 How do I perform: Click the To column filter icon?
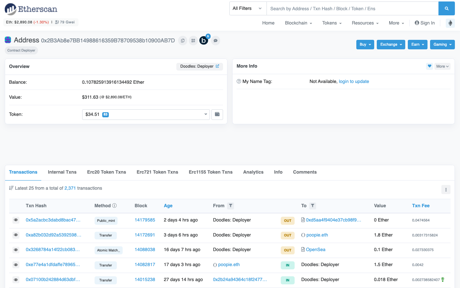pyautogui.click(x=313, y=206)
